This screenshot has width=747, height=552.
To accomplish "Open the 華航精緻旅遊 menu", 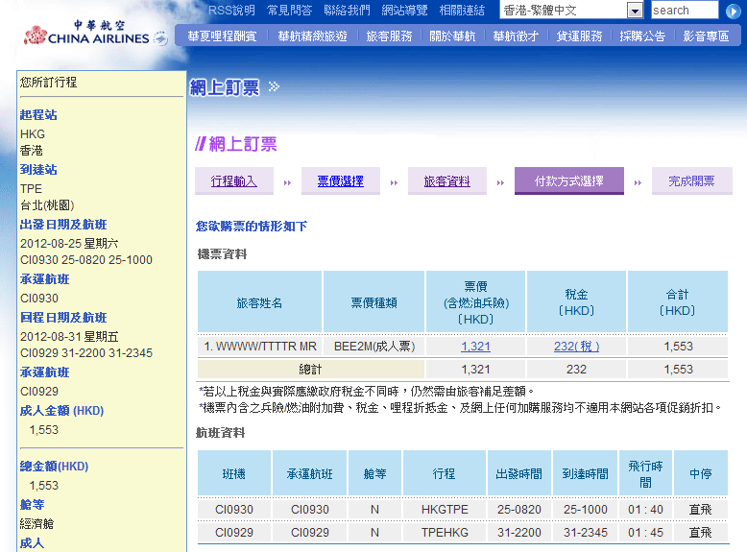I will coord(309,36).
